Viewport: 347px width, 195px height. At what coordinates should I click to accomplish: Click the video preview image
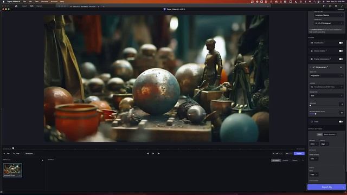click(x=156, y=79)
